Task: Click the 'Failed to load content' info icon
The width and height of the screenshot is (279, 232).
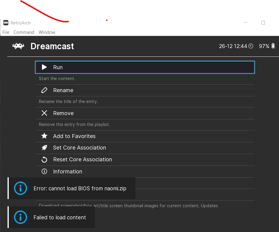Action: click(21, 217)
